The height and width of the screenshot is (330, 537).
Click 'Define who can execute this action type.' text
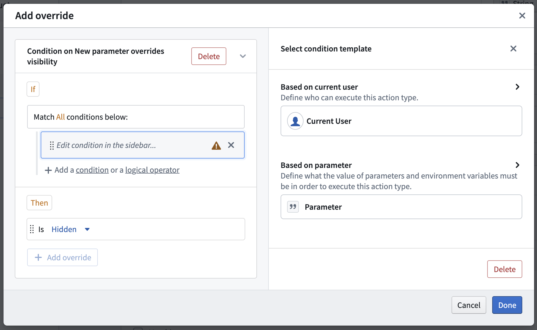[x=350, y=98]
